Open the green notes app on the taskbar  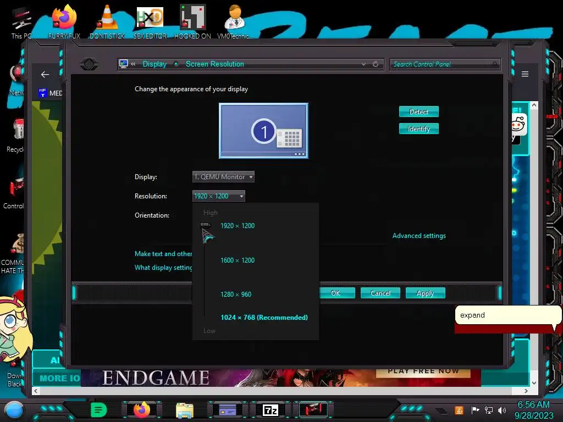click(99, 410)
